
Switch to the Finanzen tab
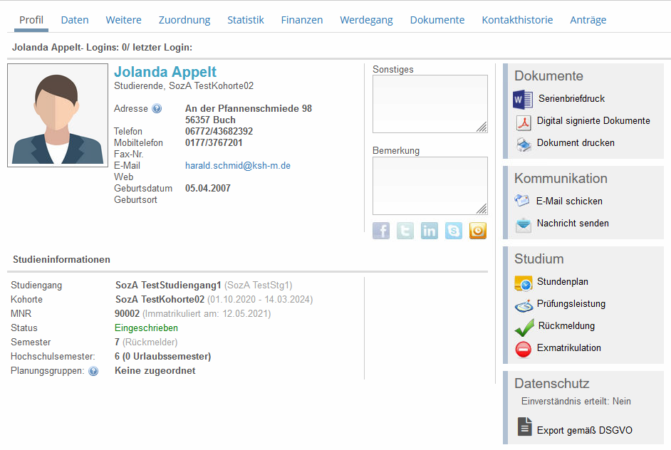tap(302, 20)
